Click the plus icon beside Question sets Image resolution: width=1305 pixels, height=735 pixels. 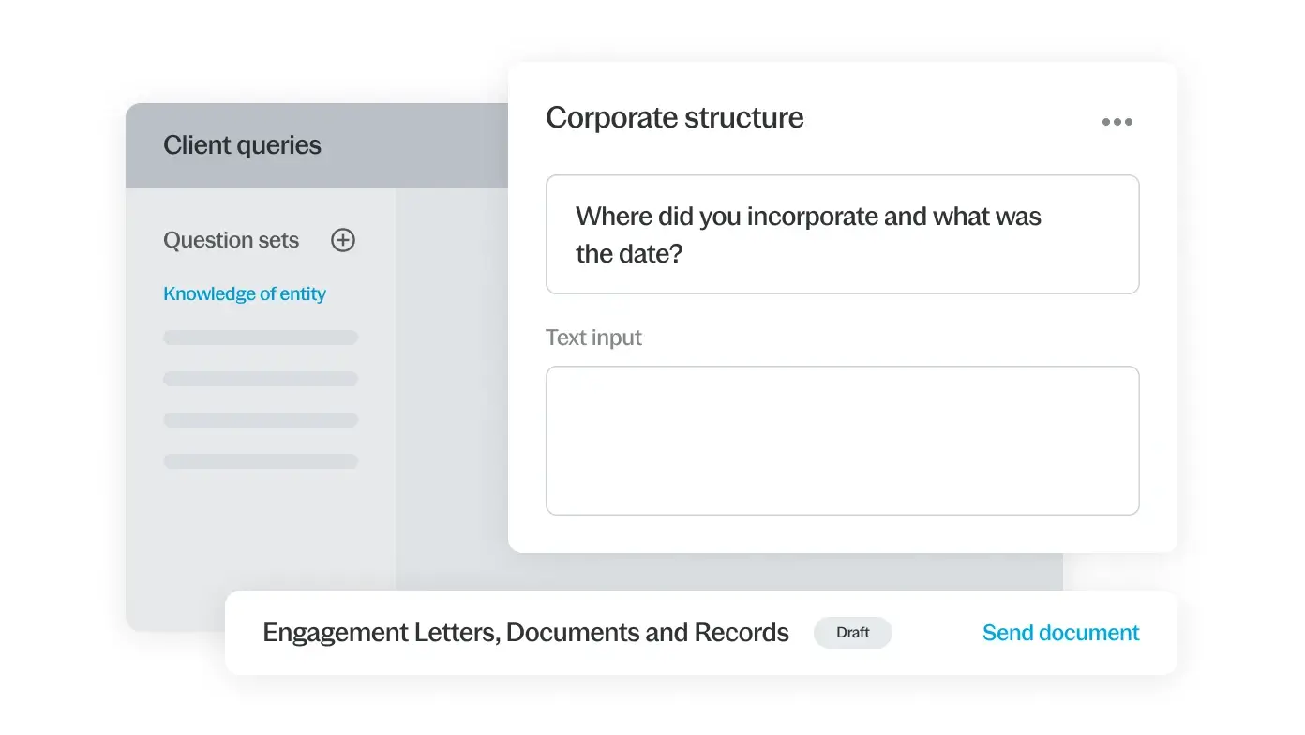tap(343, 240)
